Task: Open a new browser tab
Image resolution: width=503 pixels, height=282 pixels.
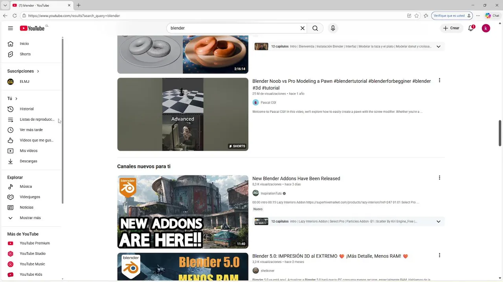Action: click(x=79, y=5)
